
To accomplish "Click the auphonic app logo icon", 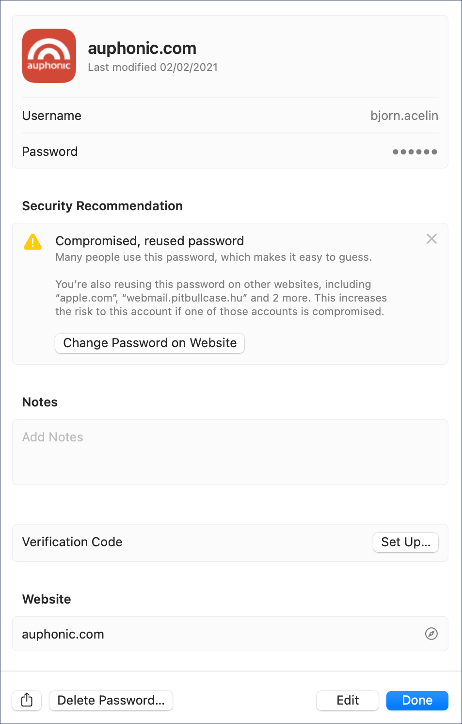I will click(x=49, y=56).
